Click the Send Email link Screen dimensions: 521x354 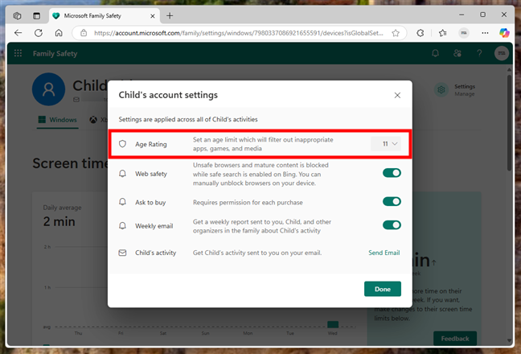pos(384,253)
